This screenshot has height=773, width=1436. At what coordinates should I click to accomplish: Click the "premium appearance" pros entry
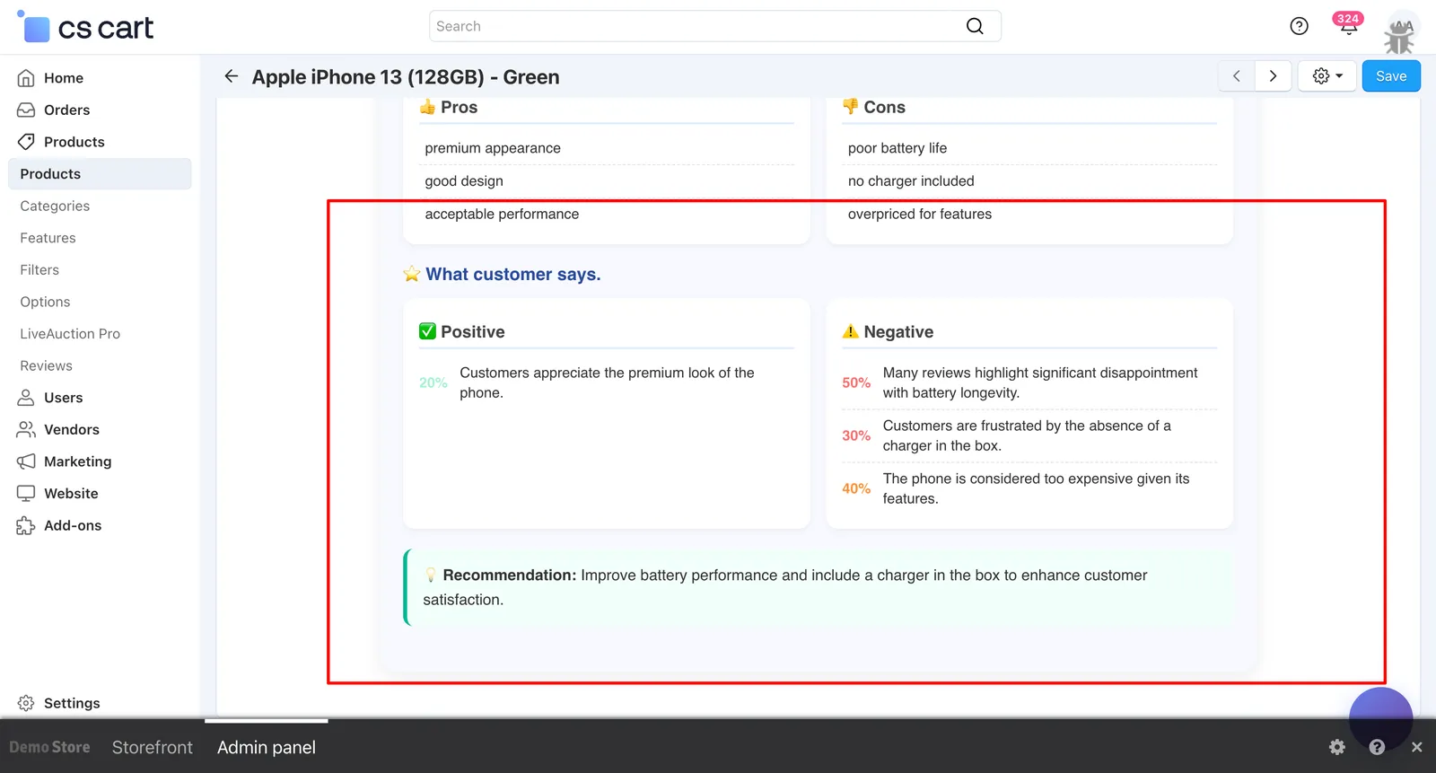tap(493, 148)
